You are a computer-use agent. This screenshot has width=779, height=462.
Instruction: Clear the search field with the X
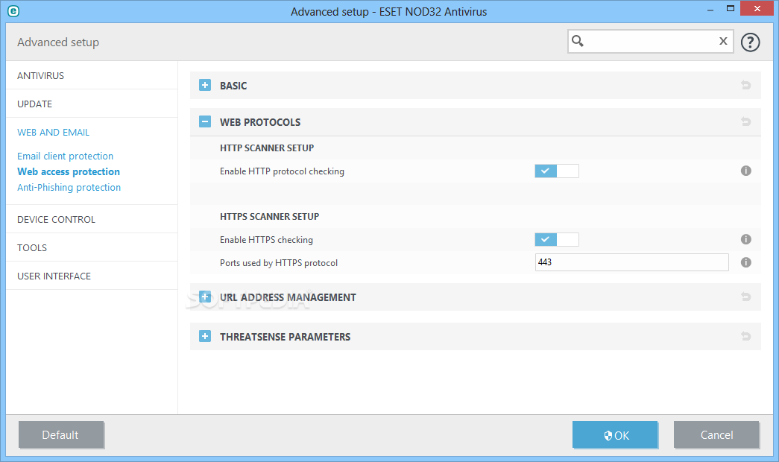(723, 41)
